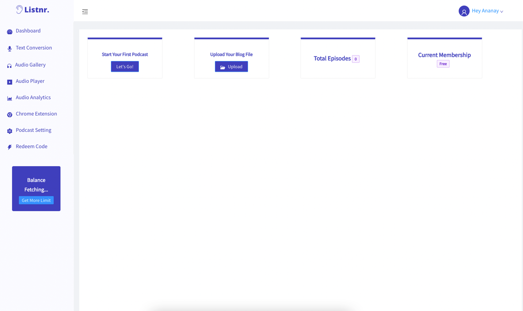Click the Chrome Extension browser icon
The image size is (523, 311).
10,115
